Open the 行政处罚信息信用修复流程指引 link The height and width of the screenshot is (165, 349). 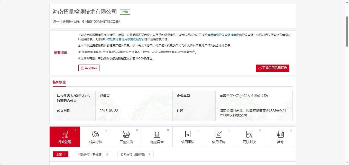click(124, 39)
